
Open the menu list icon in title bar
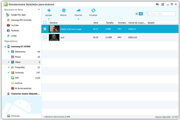[x=163, y=4]
